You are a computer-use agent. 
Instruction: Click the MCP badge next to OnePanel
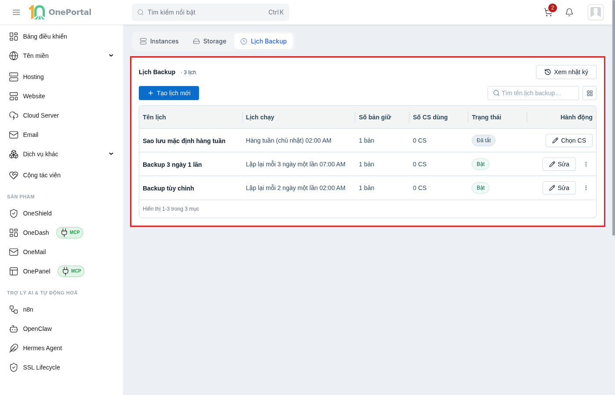pyautogui.click(x=71, y=271)
